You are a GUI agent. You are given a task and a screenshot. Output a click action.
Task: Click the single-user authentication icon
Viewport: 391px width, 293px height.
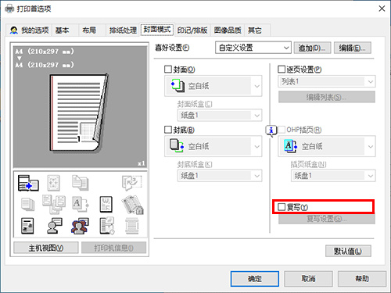[x=54, y=226]
